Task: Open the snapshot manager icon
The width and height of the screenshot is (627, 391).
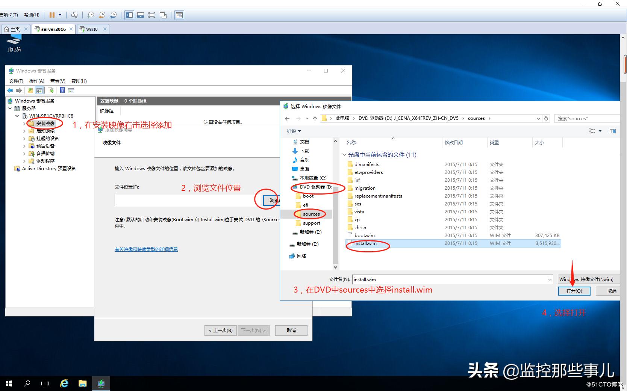Action: pos(113,15)
